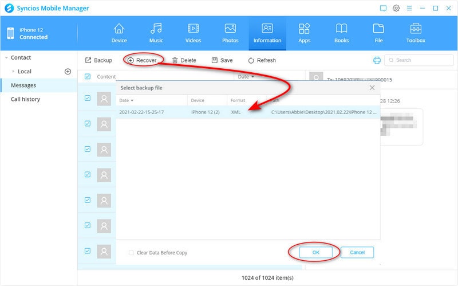458x286 pixels.
Task: Uncheck the fifth message row checkbox
Action: [88, 199]
